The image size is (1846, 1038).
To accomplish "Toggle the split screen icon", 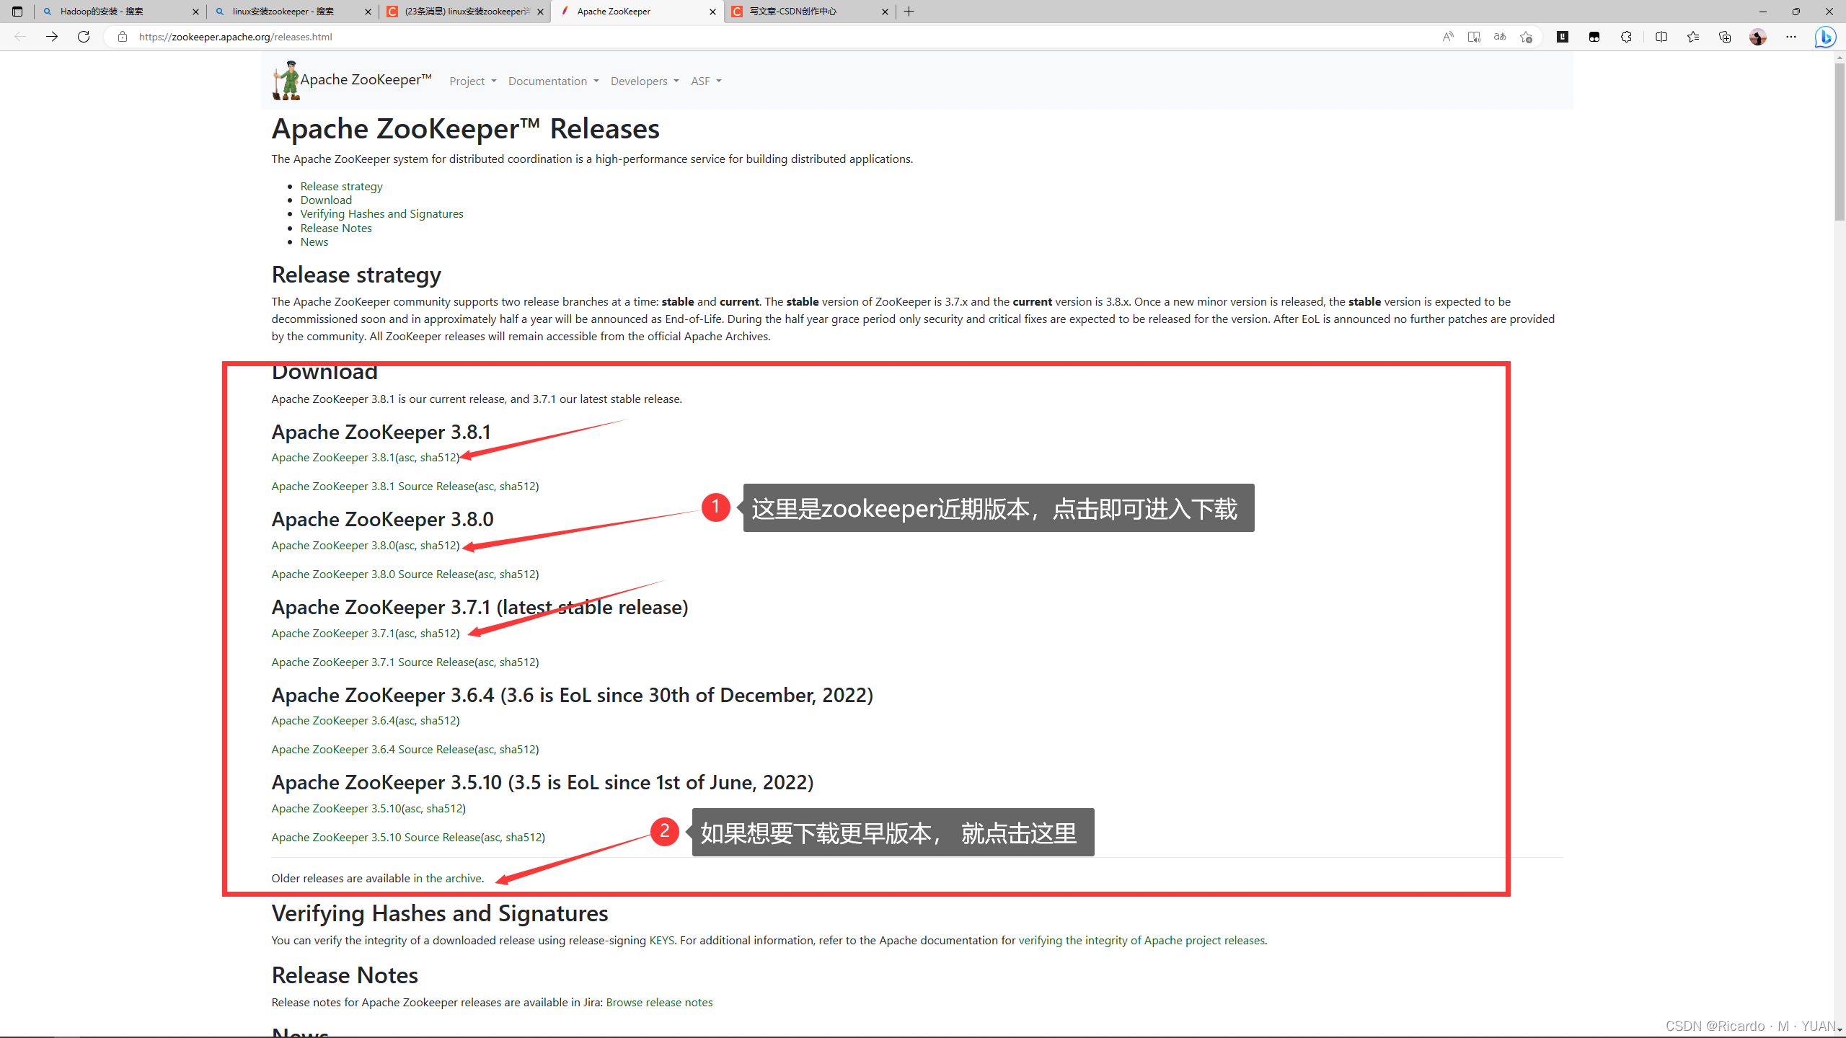I will [x=1661, y=37].
